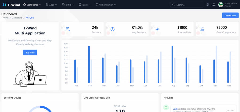The height and width of the screenshot is (112, 240).
Task: Expand the Apps dropdown menu
Action: pyautogui.click(x=51, y=5)
